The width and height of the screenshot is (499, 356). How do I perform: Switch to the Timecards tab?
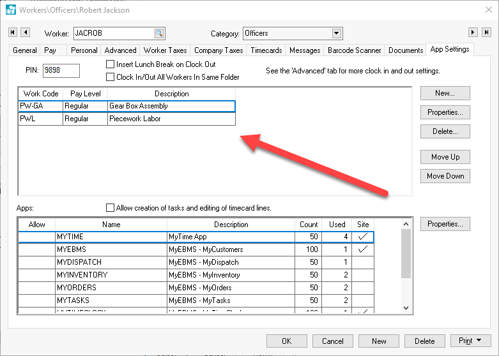[x=266, y=50]
